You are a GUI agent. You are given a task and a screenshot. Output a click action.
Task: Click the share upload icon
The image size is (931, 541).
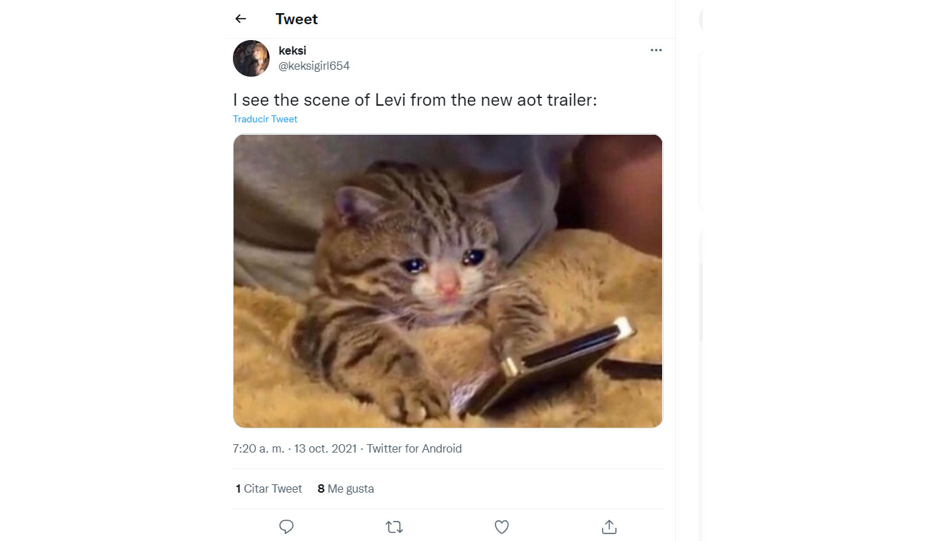609,527
